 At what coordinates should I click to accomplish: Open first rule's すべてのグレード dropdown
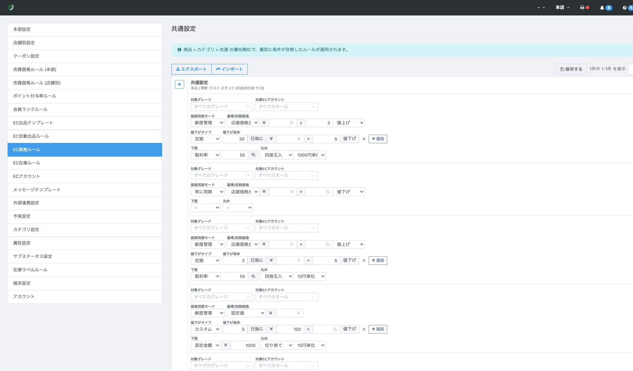(x=222, y=107)
